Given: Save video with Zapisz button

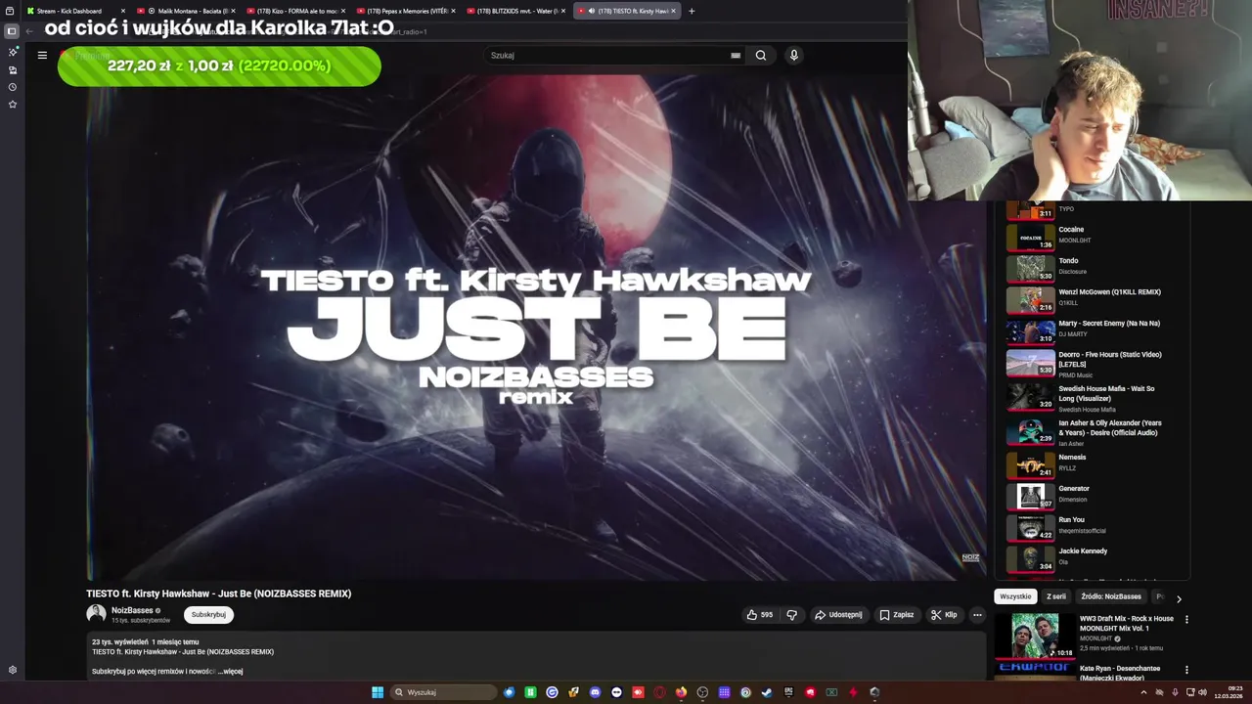Looking at the screenshot, I should (x=896, y=615).
